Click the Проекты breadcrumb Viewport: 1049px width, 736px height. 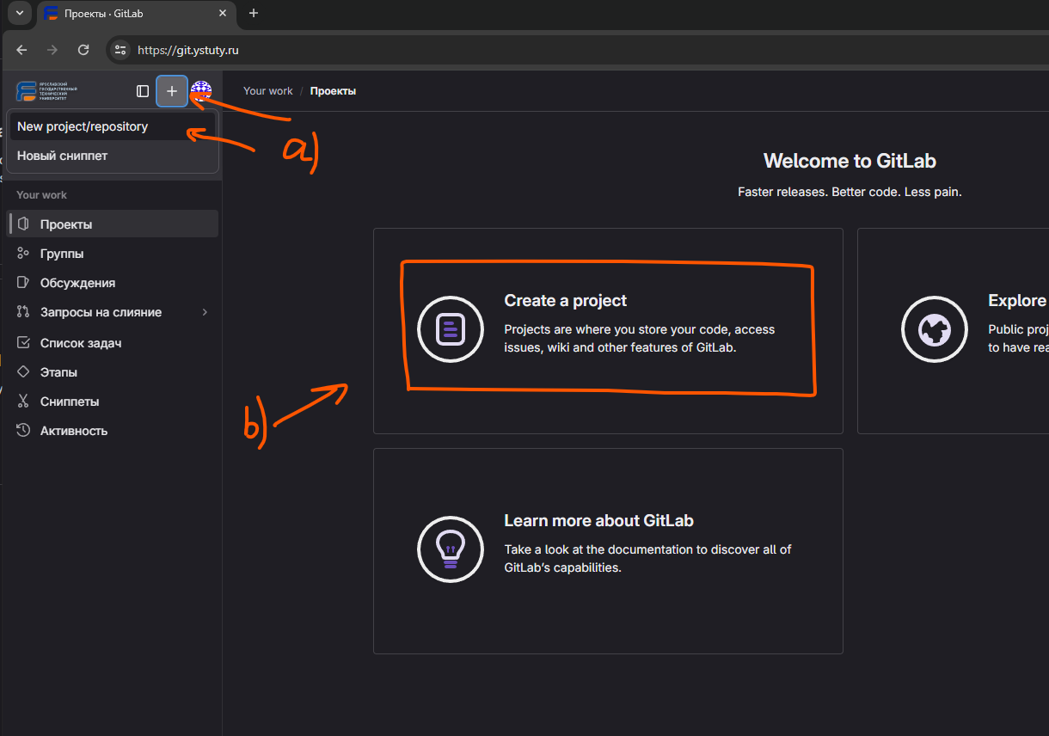[x=333, y=91]
